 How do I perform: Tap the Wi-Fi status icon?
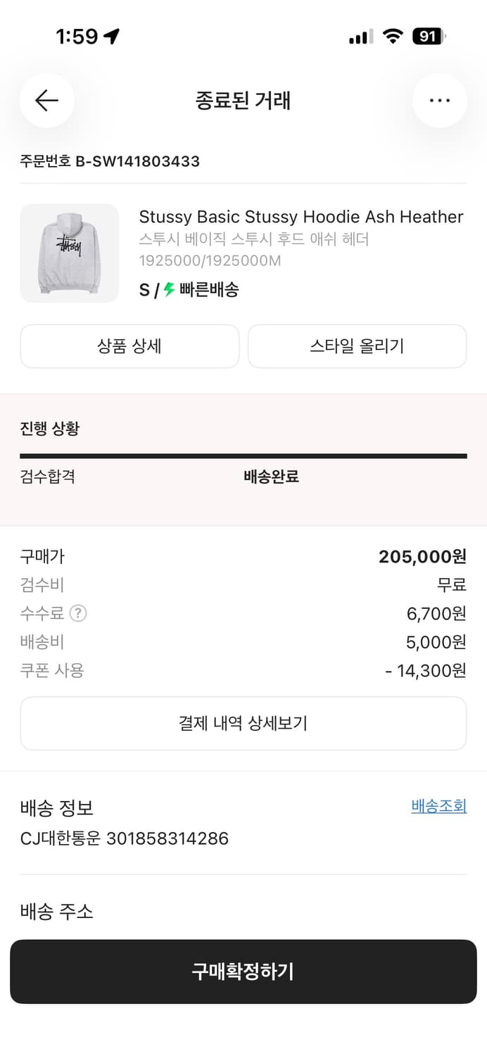[x=392, y=34]
